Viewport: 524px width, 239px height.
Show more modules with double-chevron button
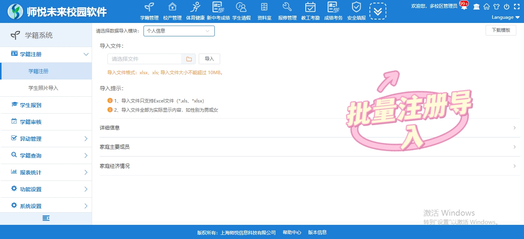[378, 11]
